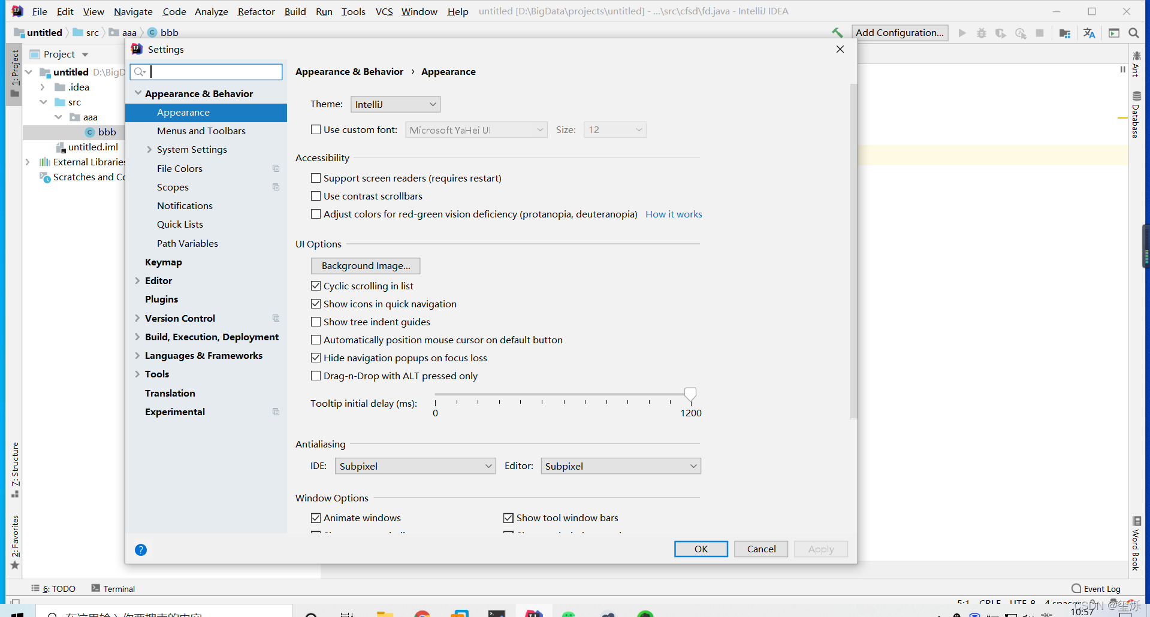The width and height of the screenshot is (1150, 617).
Task: Expand Languages & Frameworks node
Action: [137, 356]
